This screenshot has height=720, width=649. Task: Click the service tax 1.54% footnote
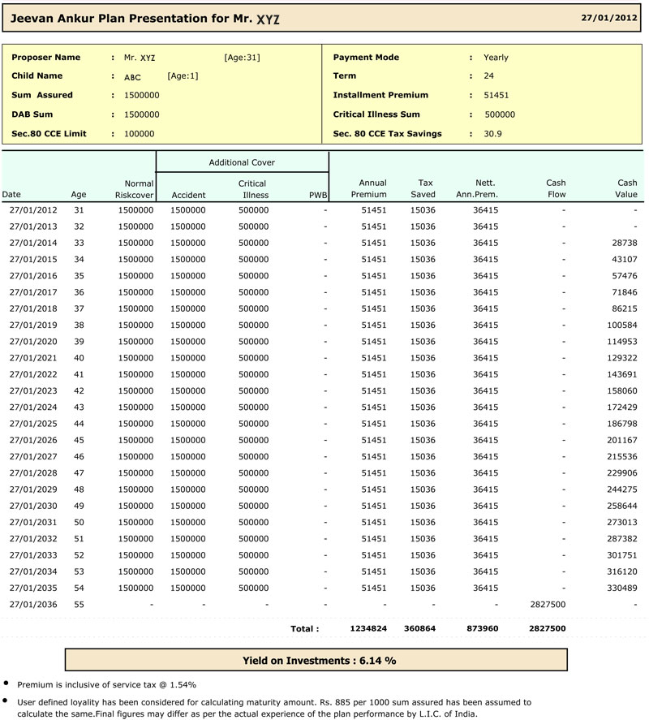point(106,684)
